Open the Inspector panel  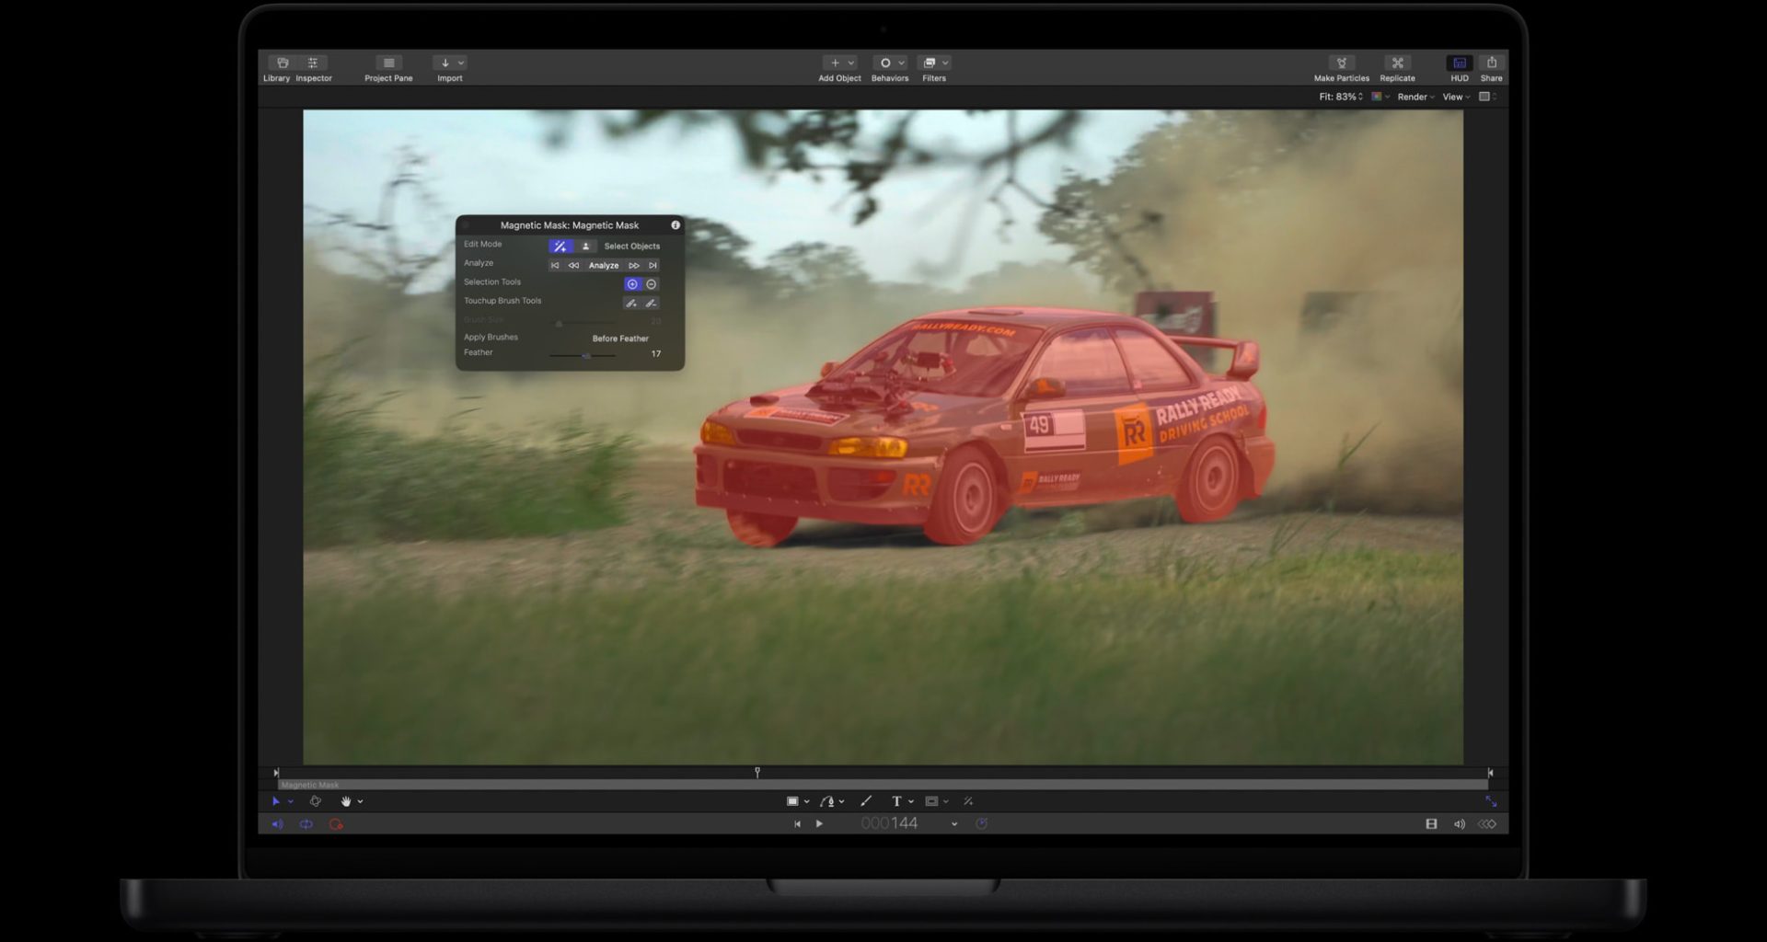tap(313, 63)
